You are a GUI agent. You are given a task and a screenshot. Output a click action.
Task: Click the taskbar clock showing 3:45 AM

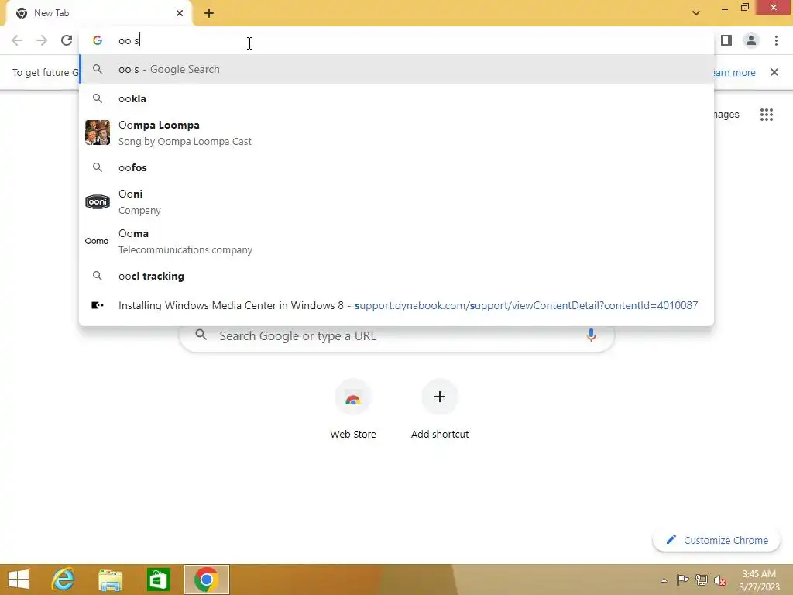click(759, 580)
